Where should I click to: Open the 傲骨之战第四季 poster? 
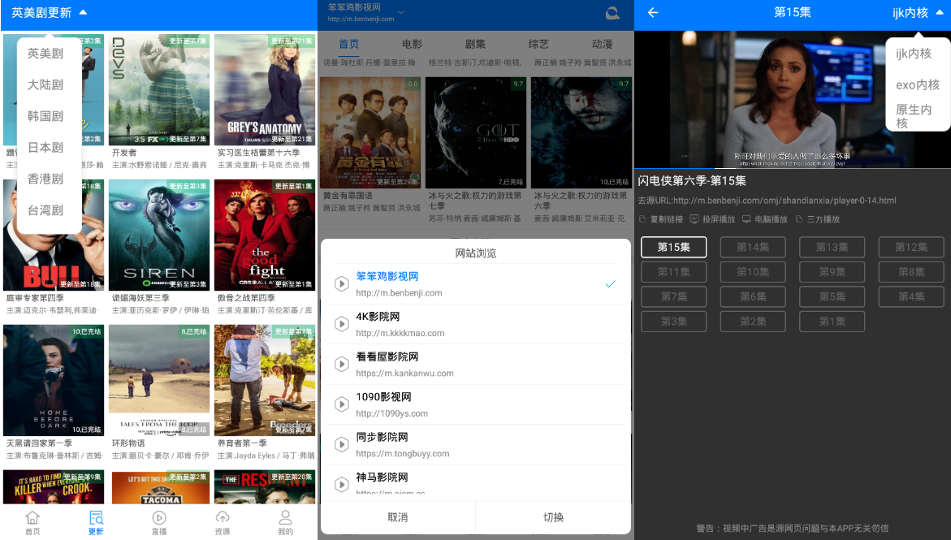[265, 235]
